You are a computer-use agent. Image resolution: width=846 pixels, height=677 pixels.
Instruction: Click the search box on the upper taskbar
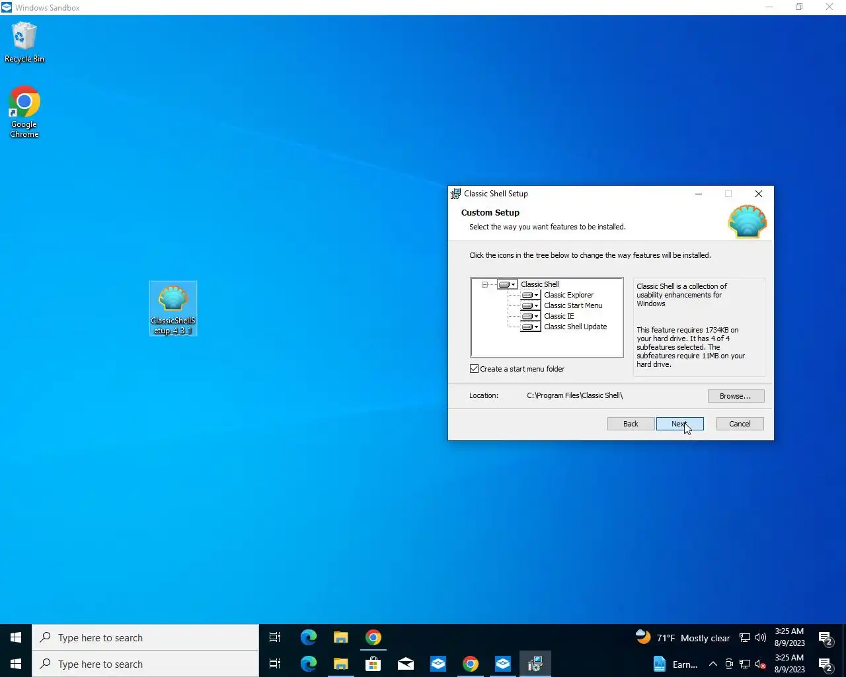click(x=145, y=637)
